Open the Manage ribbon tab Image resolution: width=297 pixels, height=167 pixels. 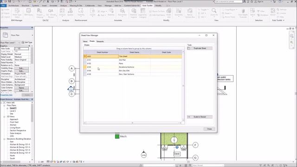coord(108,6)
